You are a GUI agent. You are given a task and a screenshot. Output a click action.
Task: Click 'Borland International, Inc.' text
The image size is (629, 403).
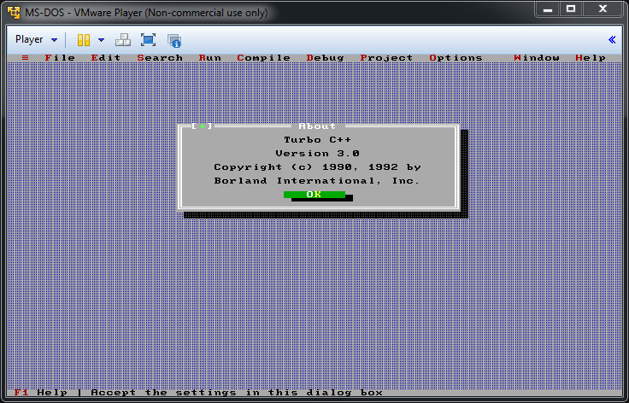317,181
